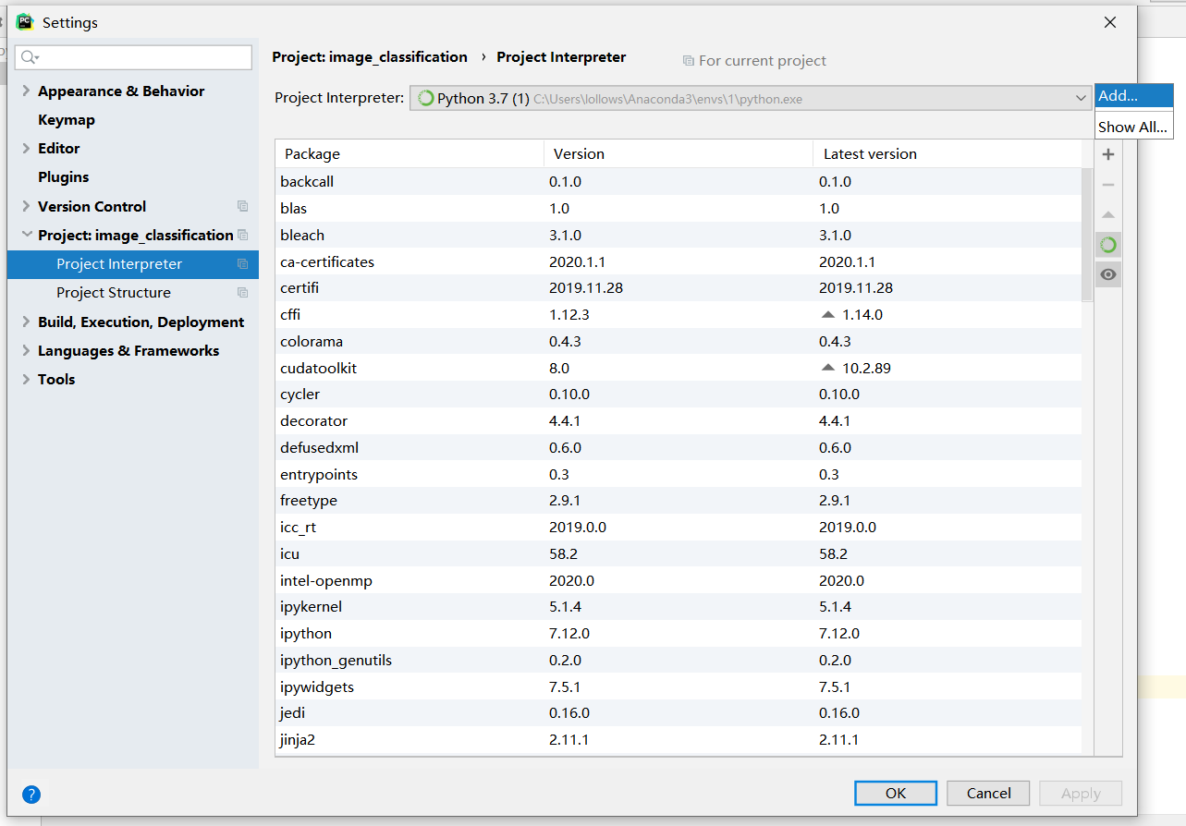Select the blas package row
Screen dimensions: 1186x826
point(679,209)
